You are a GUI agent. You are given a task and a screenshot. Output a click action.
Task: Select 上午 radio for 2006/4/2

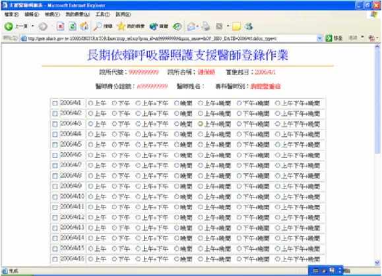point(90,113)
